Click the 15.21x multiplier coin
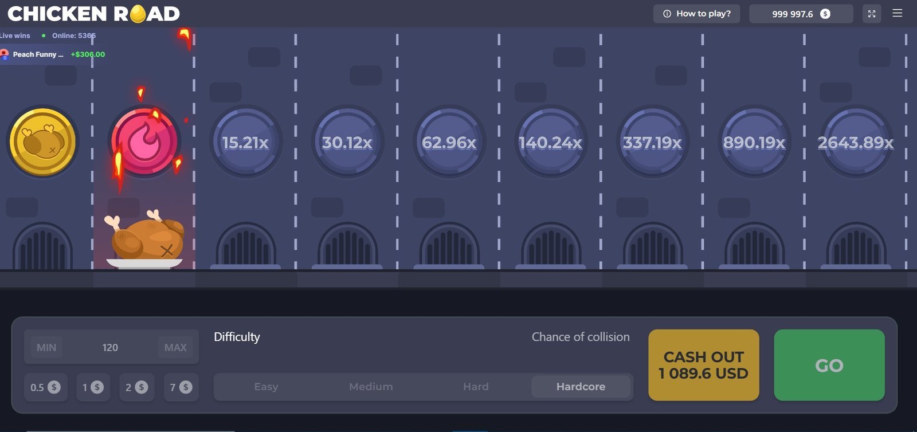The height and width of the screenshot is (432, 917). pos(245,142)
